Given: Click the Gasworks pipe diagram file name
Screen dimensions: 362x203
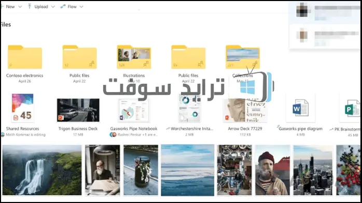Looking at the screenshot, I should point(301,128).
